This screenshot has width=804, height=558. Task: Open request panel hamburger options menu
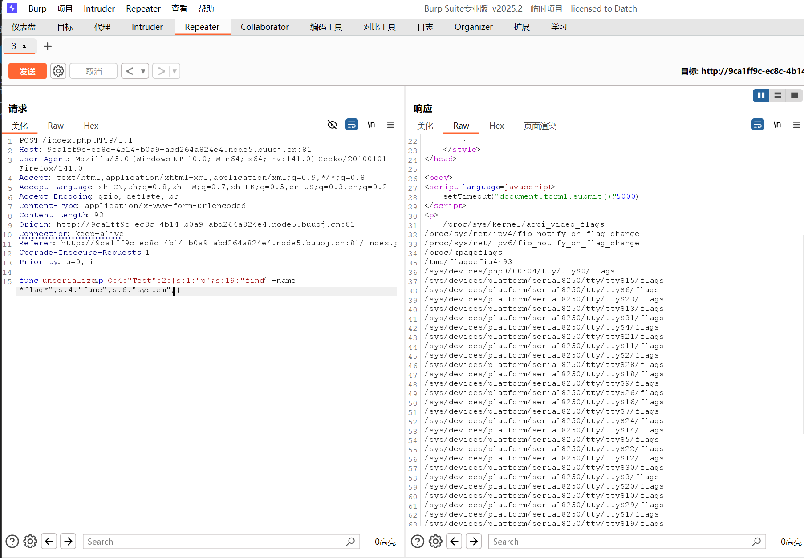tap(390, 125)
